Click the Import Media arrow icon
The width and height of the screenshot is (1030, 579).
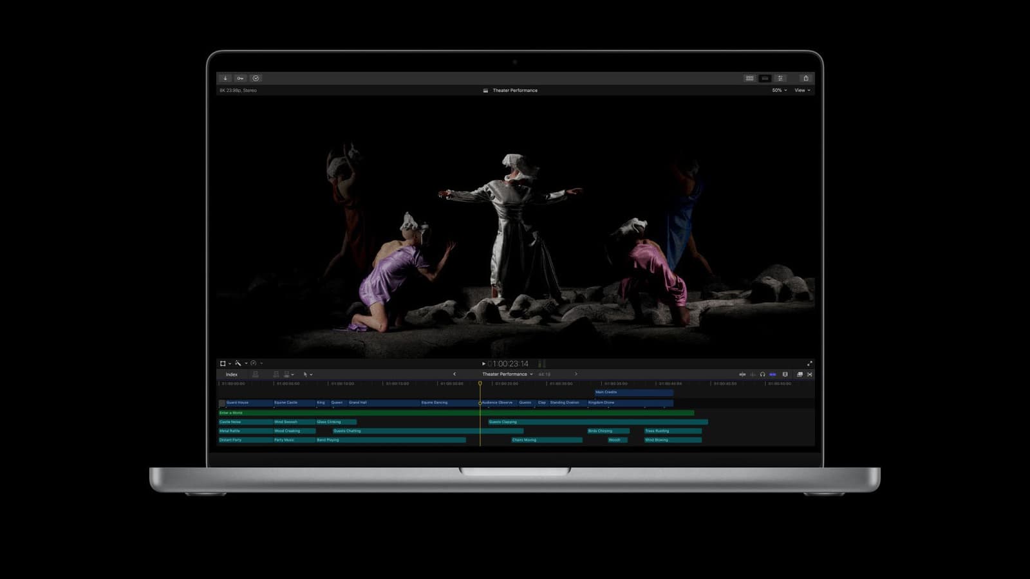(x=225, y=78)
